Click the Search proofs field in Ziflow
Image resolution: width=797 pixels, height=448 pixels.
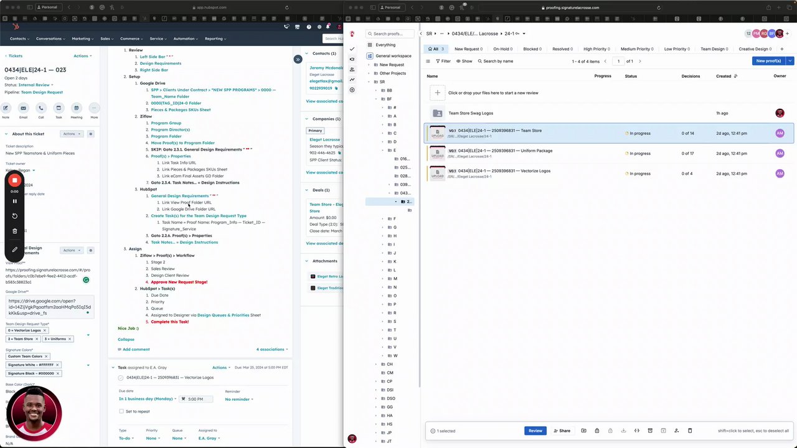tap(390, 34)
